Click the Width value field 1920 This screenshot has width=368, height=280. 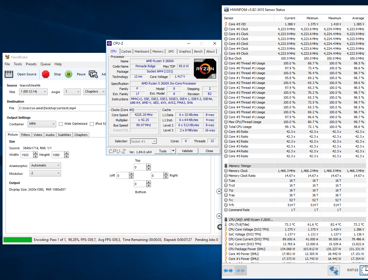tap(27, 155)
